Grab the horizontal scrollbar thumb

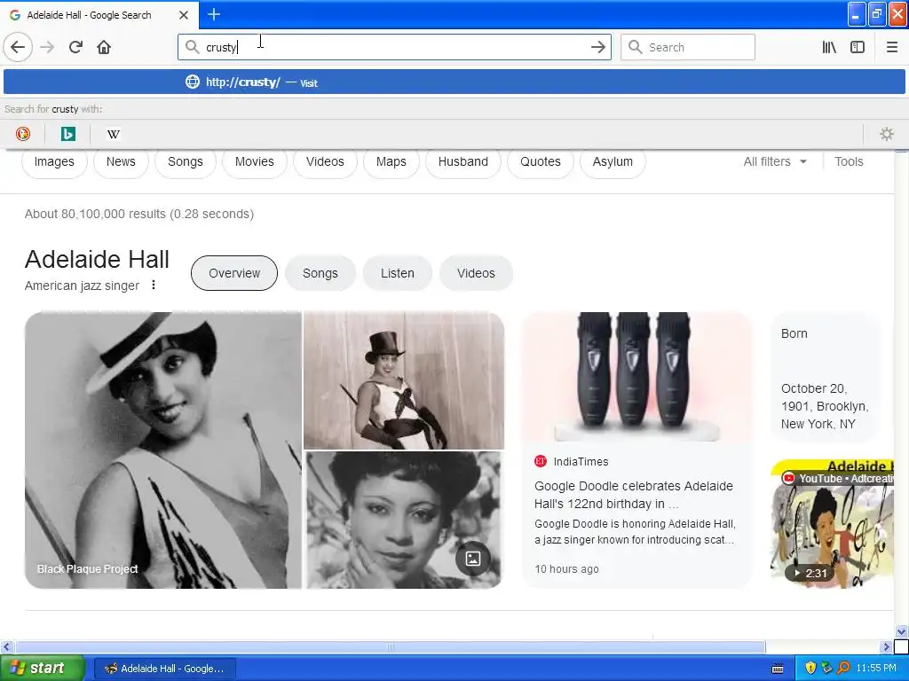click(x=391, y=646)
